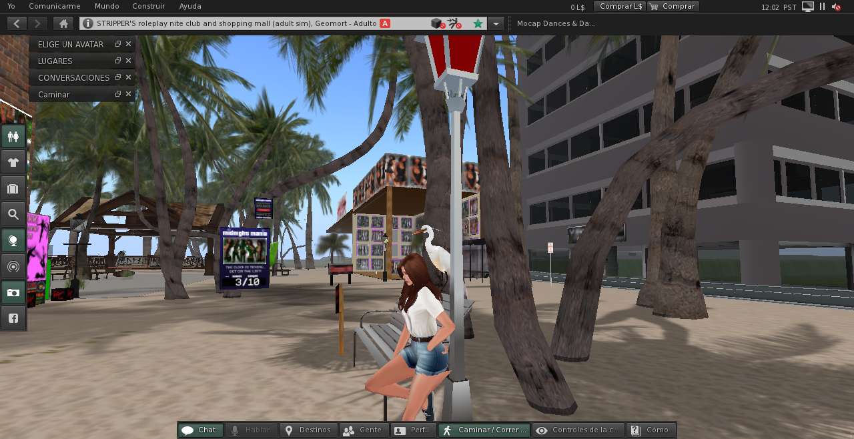Open the inventory suitcase icon
The image size is (854, 439).
click(x=13, y=188)
